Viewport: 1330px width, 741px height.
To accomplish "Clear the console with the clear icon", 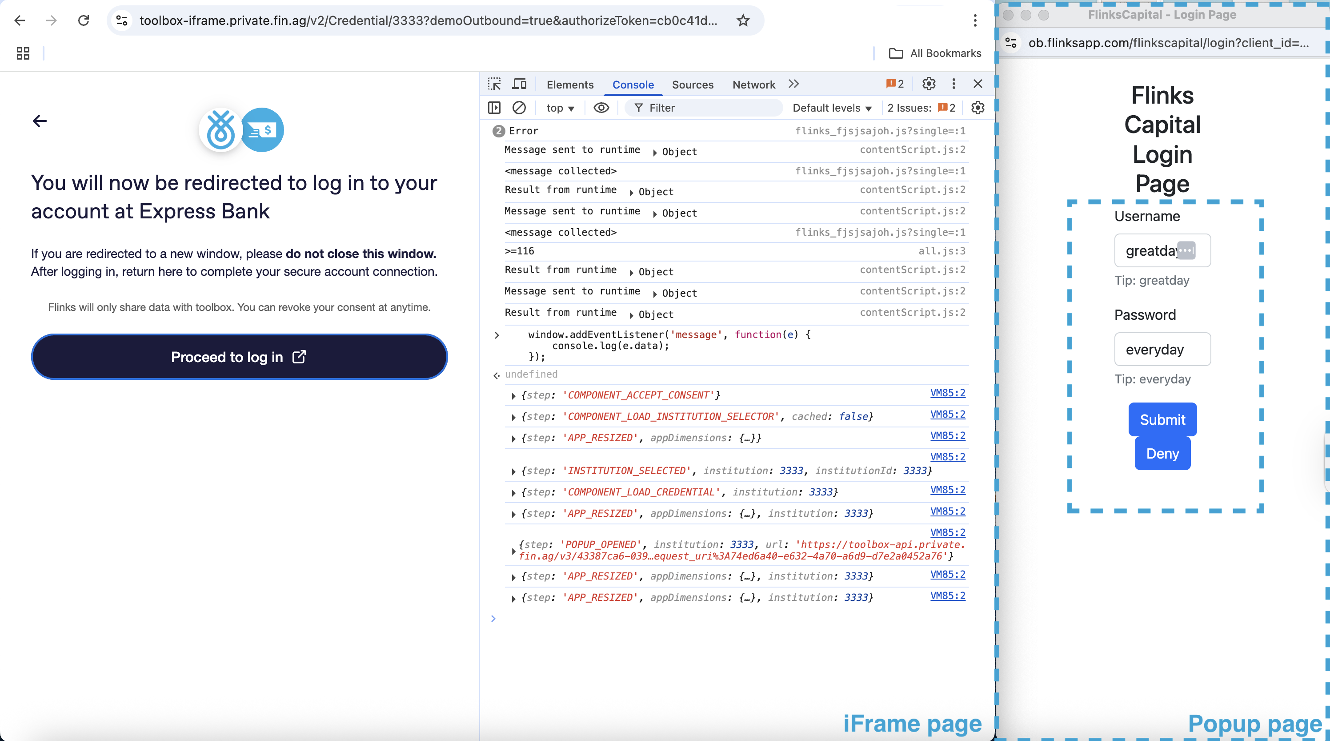I will pos(519,108).
